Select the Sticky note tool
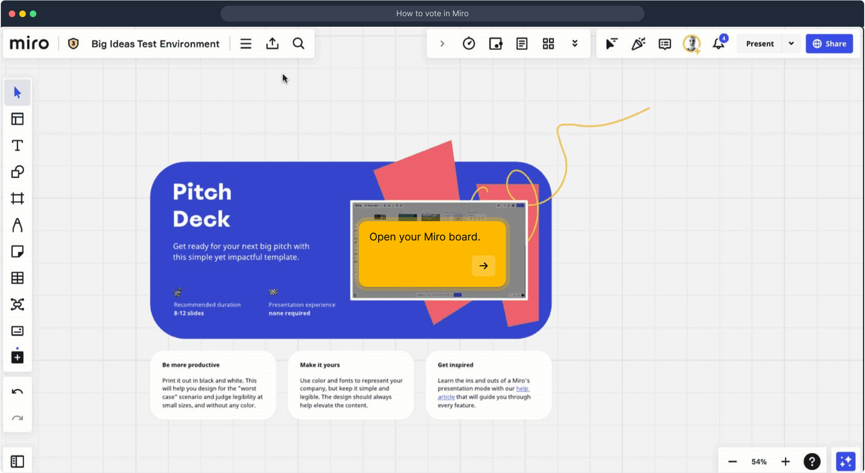865x473 pixels. click(x=18, y=251)
